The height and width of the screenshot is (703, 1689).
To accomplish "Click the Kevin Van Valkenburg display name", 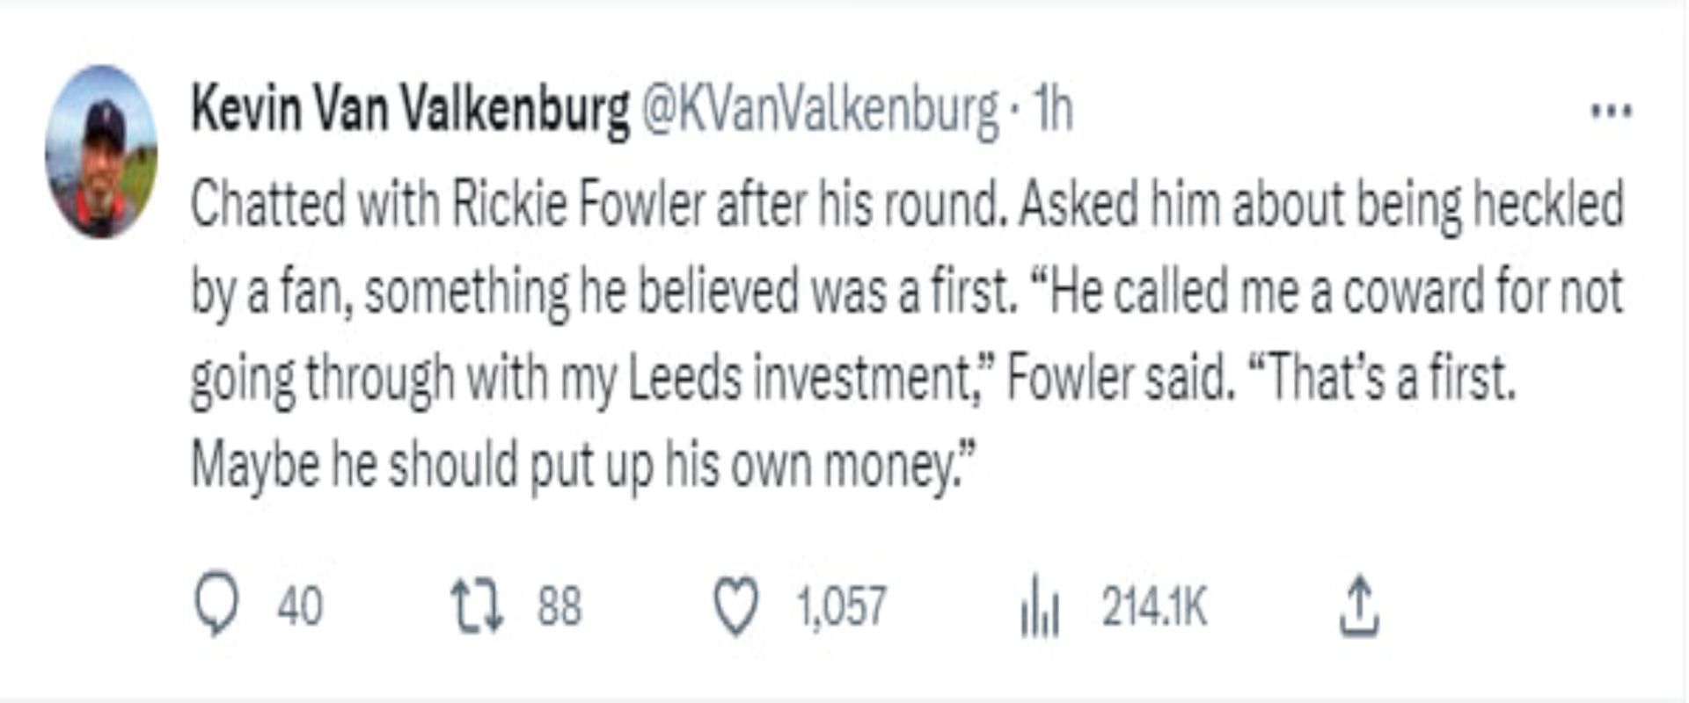I will pyautogui.click(x=410, y=110).
